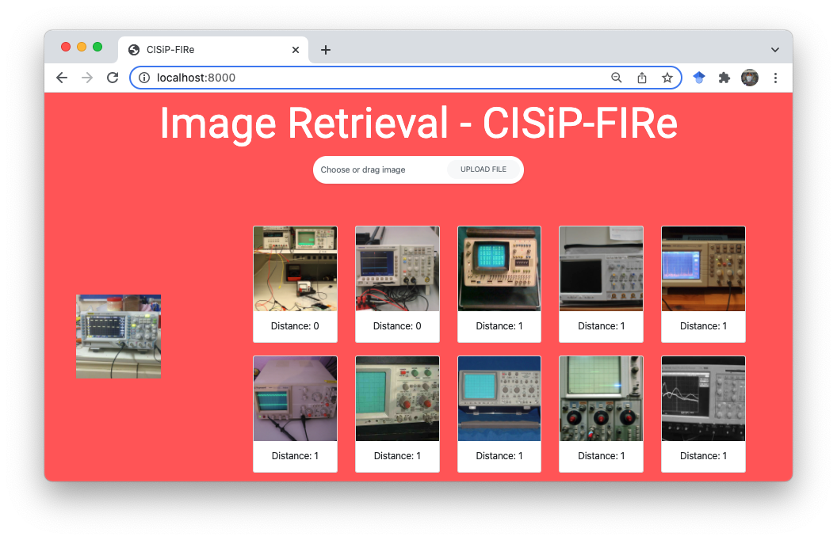
Task: Click the uploaded query oscilloscope image
Action: [119, 337]
